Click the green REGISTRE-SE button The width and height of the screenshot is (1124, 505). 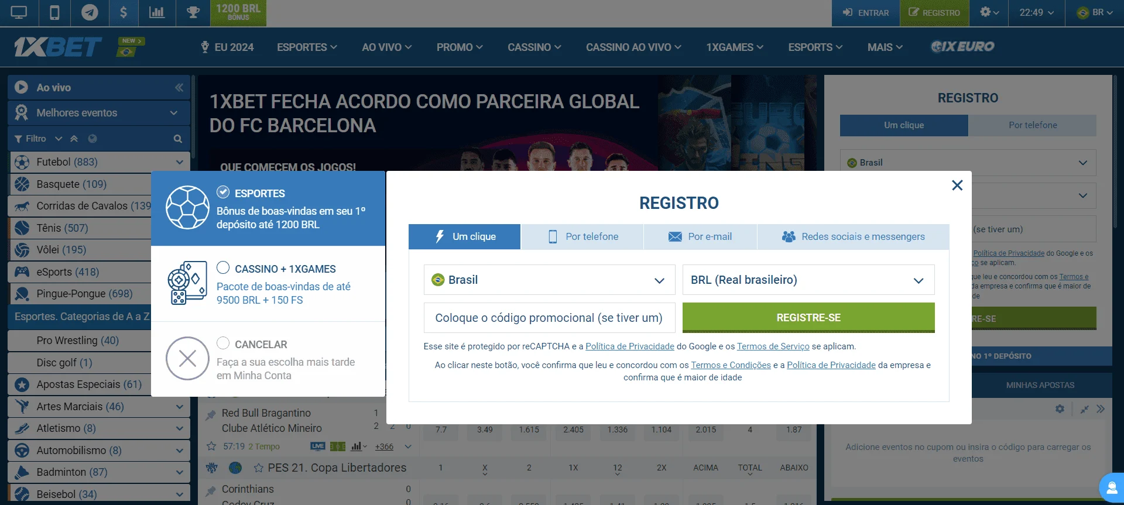point(808,318)
